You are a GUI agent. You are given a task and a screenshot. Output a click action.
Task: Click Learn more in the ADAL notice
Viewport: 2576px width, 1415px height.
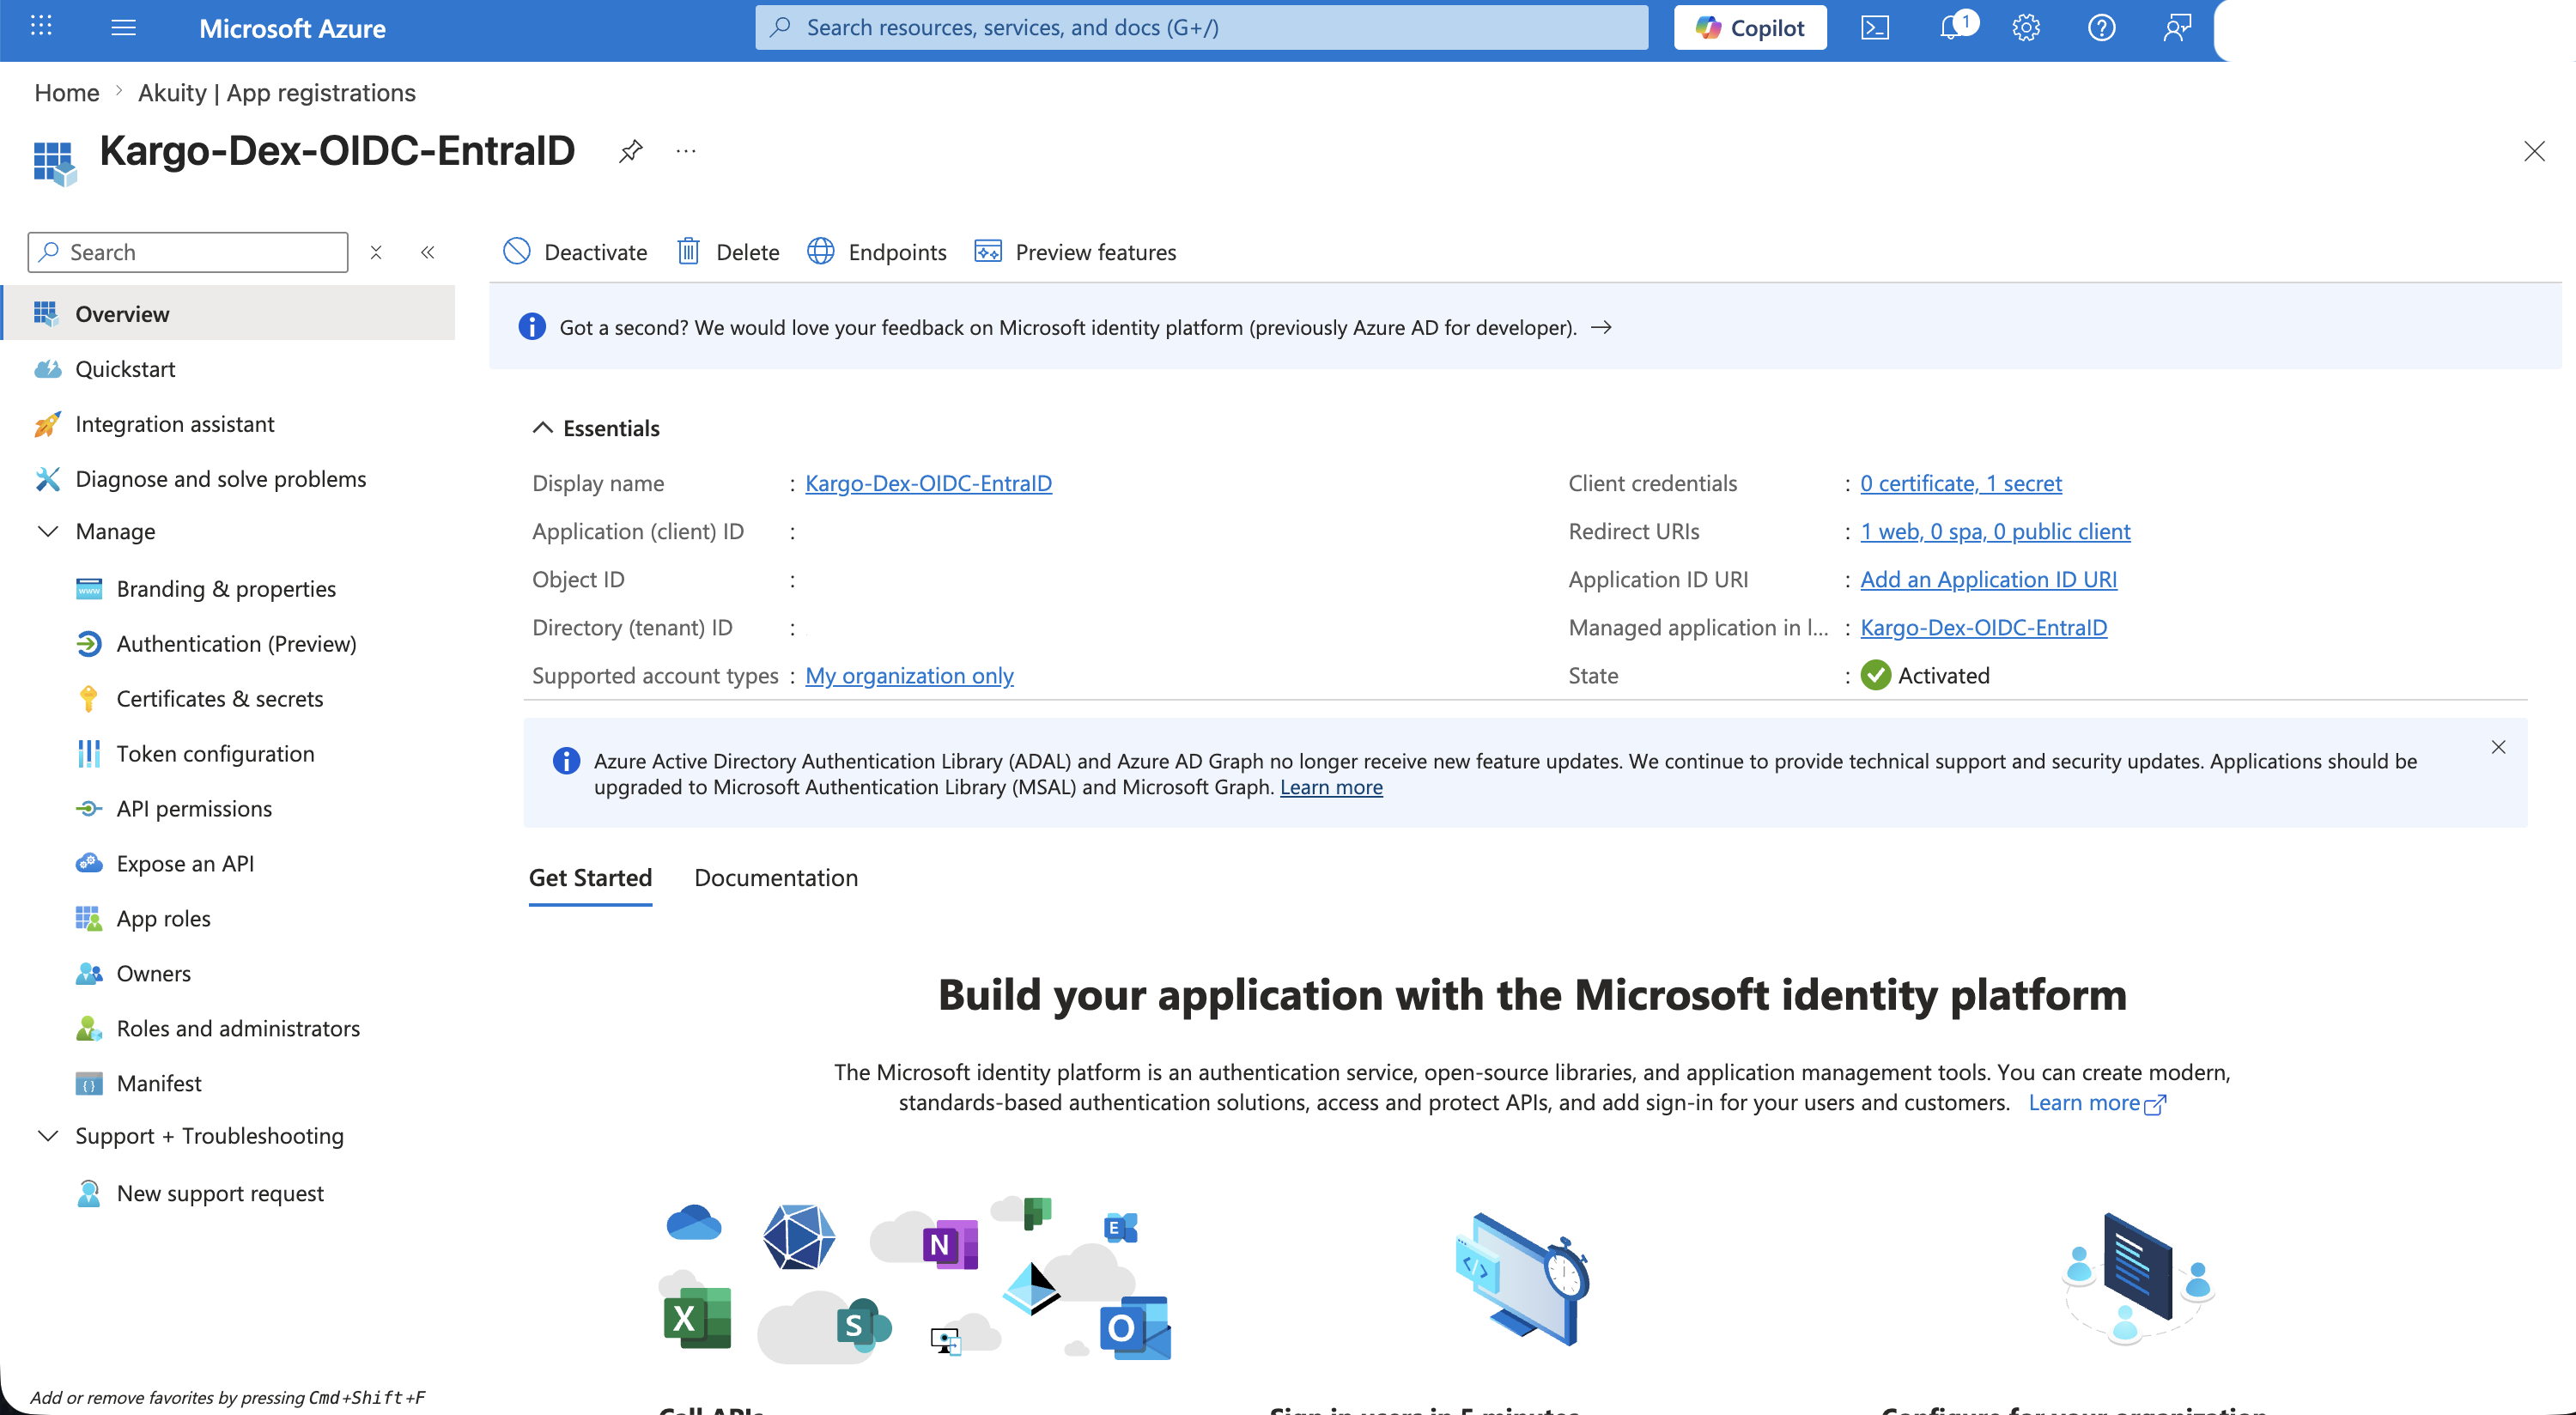(1331, 787)
